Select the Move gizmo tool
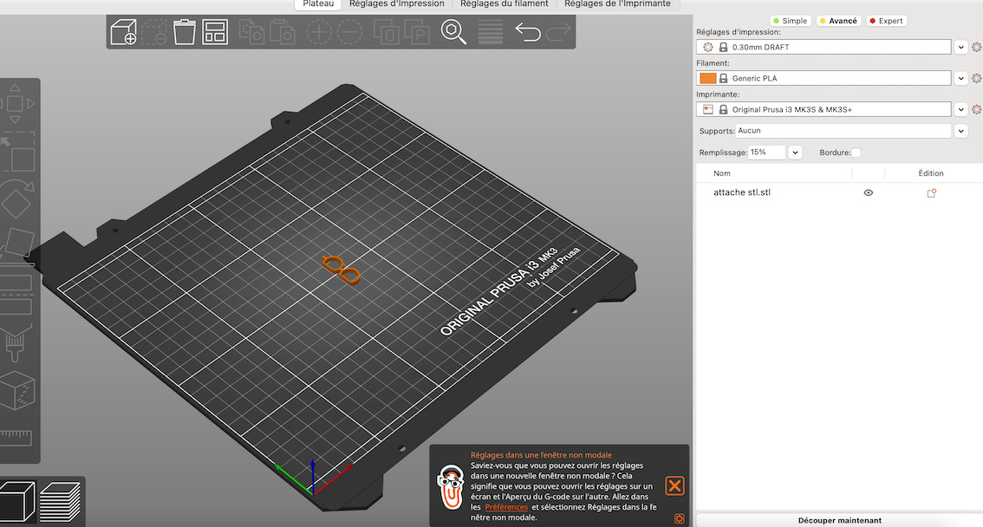 coord(15,103)
